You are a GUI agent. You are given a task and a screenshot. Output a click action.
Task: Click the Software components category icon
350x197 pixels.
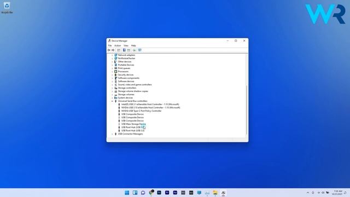tap(115, 78)
